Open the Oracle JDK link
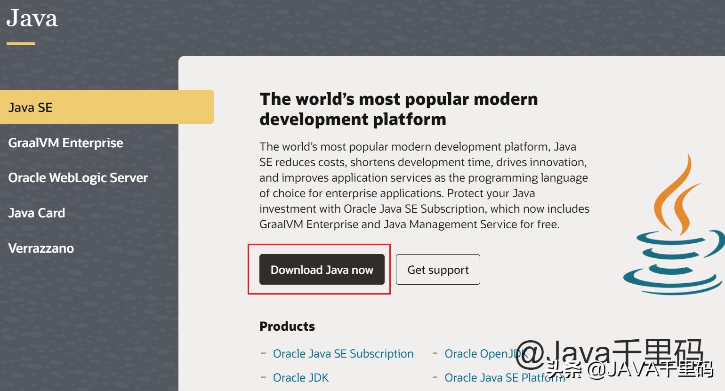 (x=301, y=378)
